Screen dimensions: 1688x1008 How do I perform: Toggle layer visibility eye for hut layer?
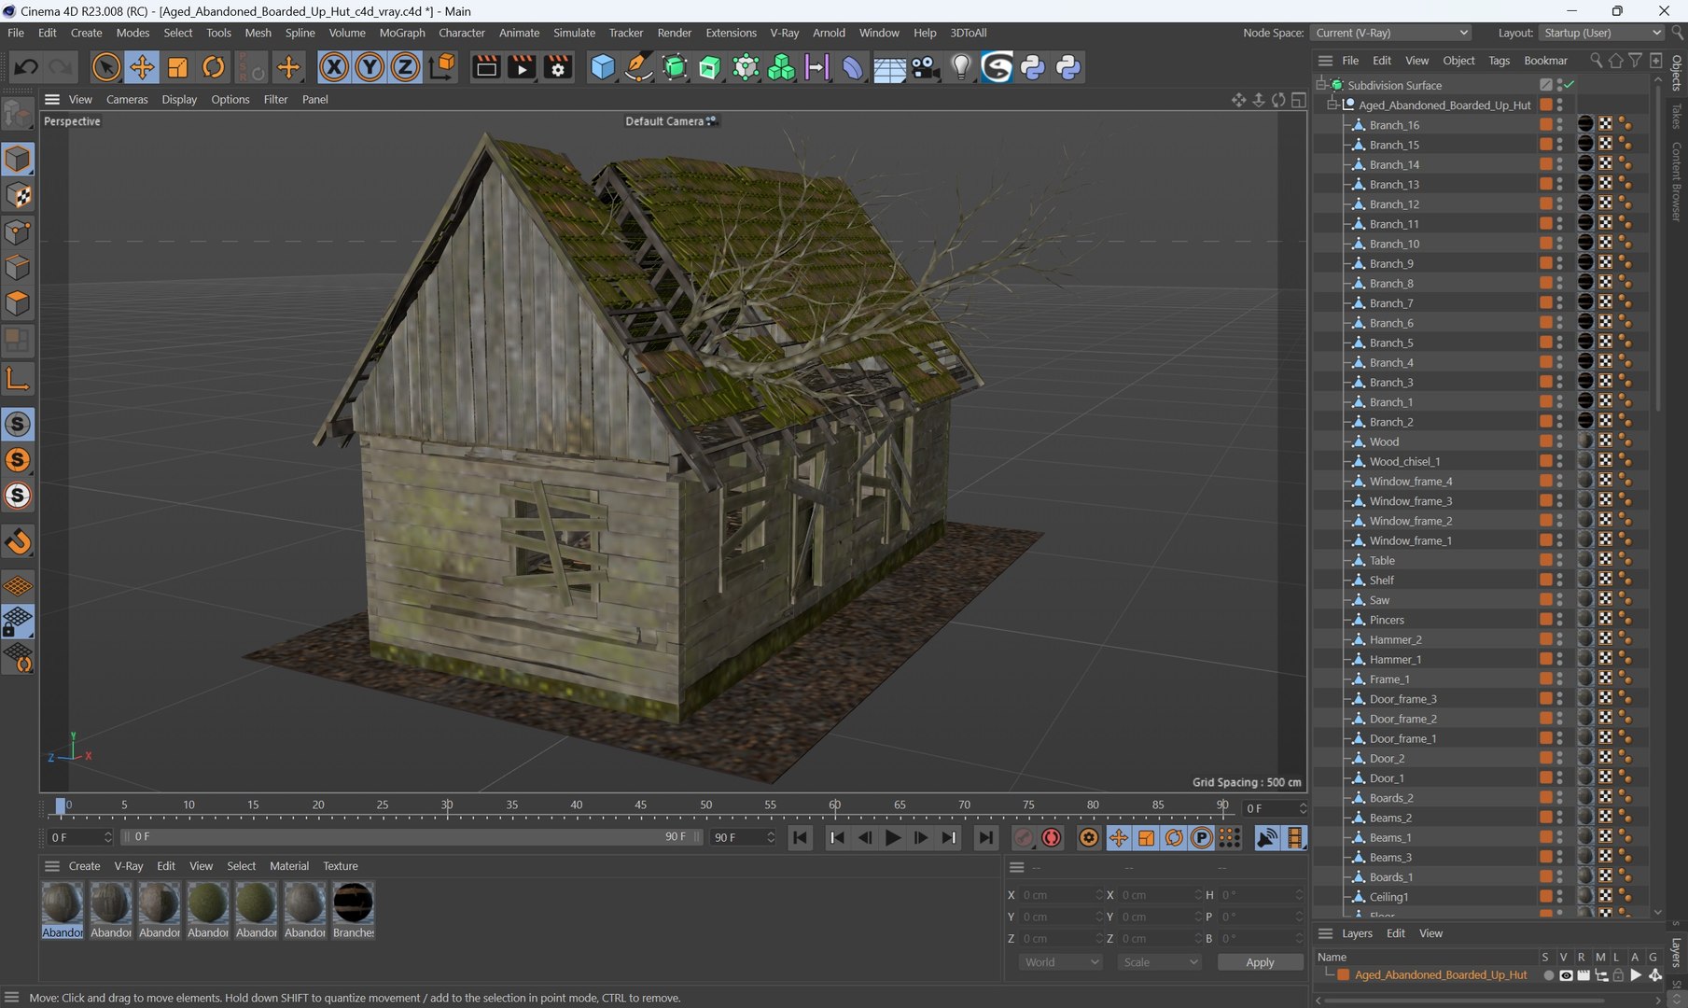tap(1566, 975)
